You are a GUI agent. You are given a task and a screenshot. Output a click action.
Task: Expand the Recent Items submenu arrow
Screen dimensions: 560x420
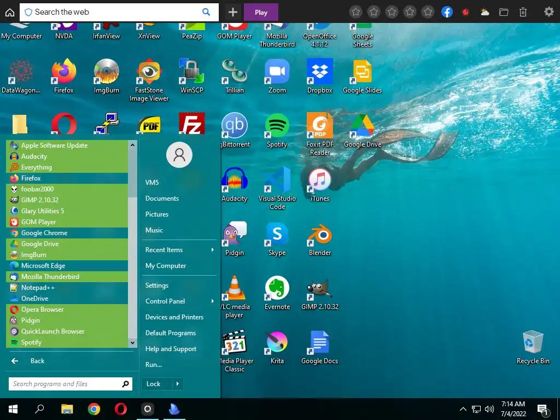coord(212,249)
